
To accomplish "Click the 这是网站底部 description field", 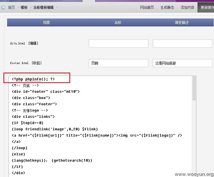I will point(182,63).
